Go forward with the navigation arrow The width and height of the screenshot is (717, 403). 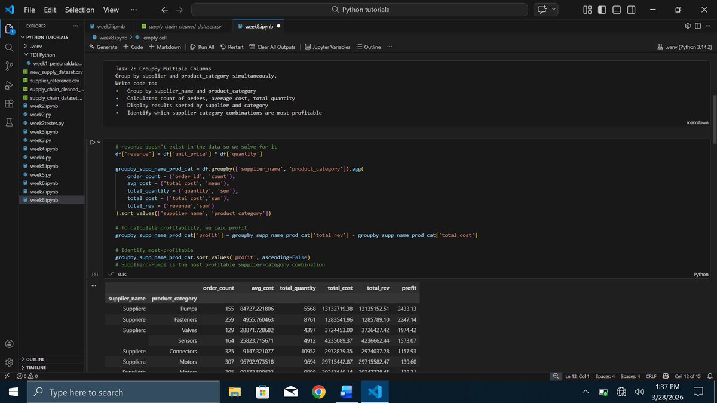[x=180, y=10]
